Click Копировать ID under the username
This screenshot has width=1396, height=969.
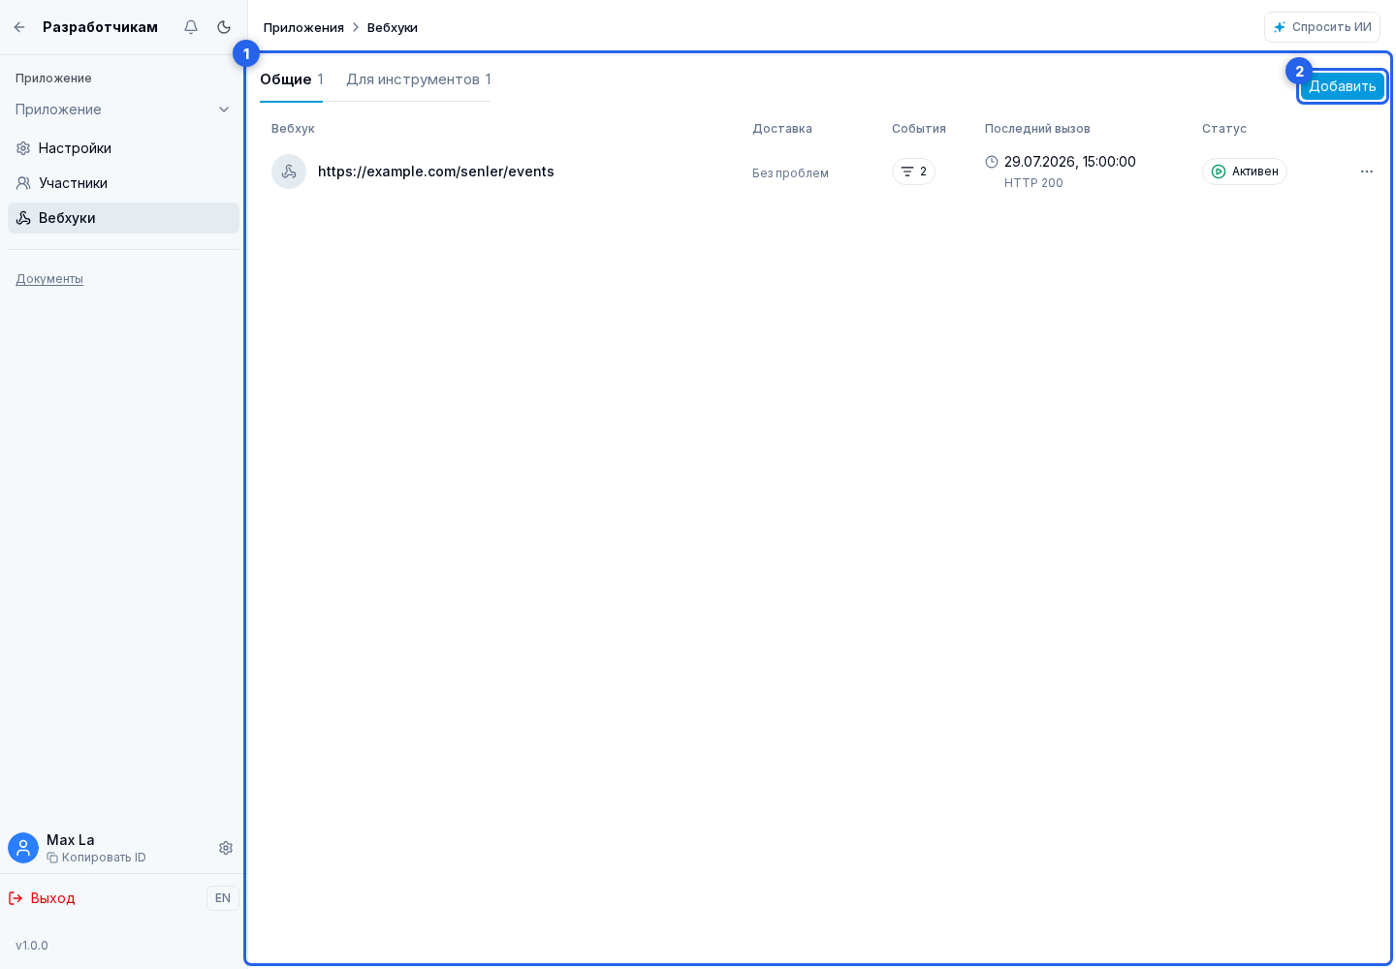coord(96,858)
